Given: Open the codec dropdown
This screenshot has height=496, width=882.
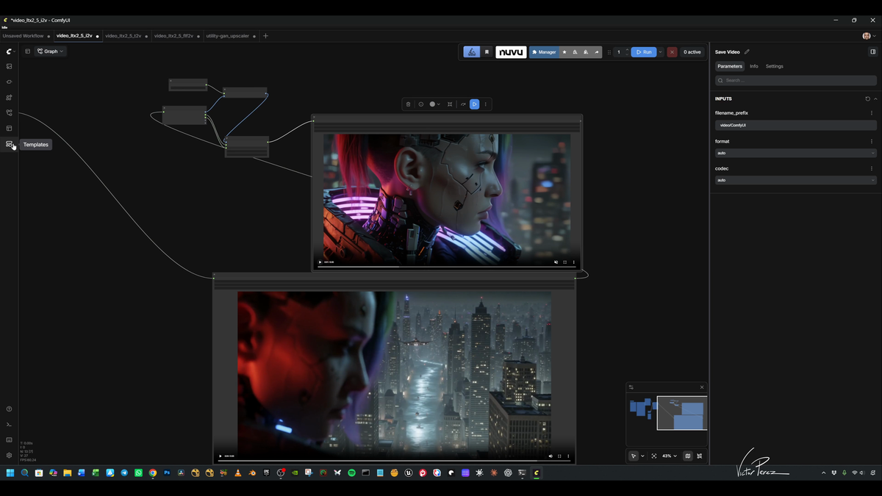Looking at the screenshot, I should (796, 180).
